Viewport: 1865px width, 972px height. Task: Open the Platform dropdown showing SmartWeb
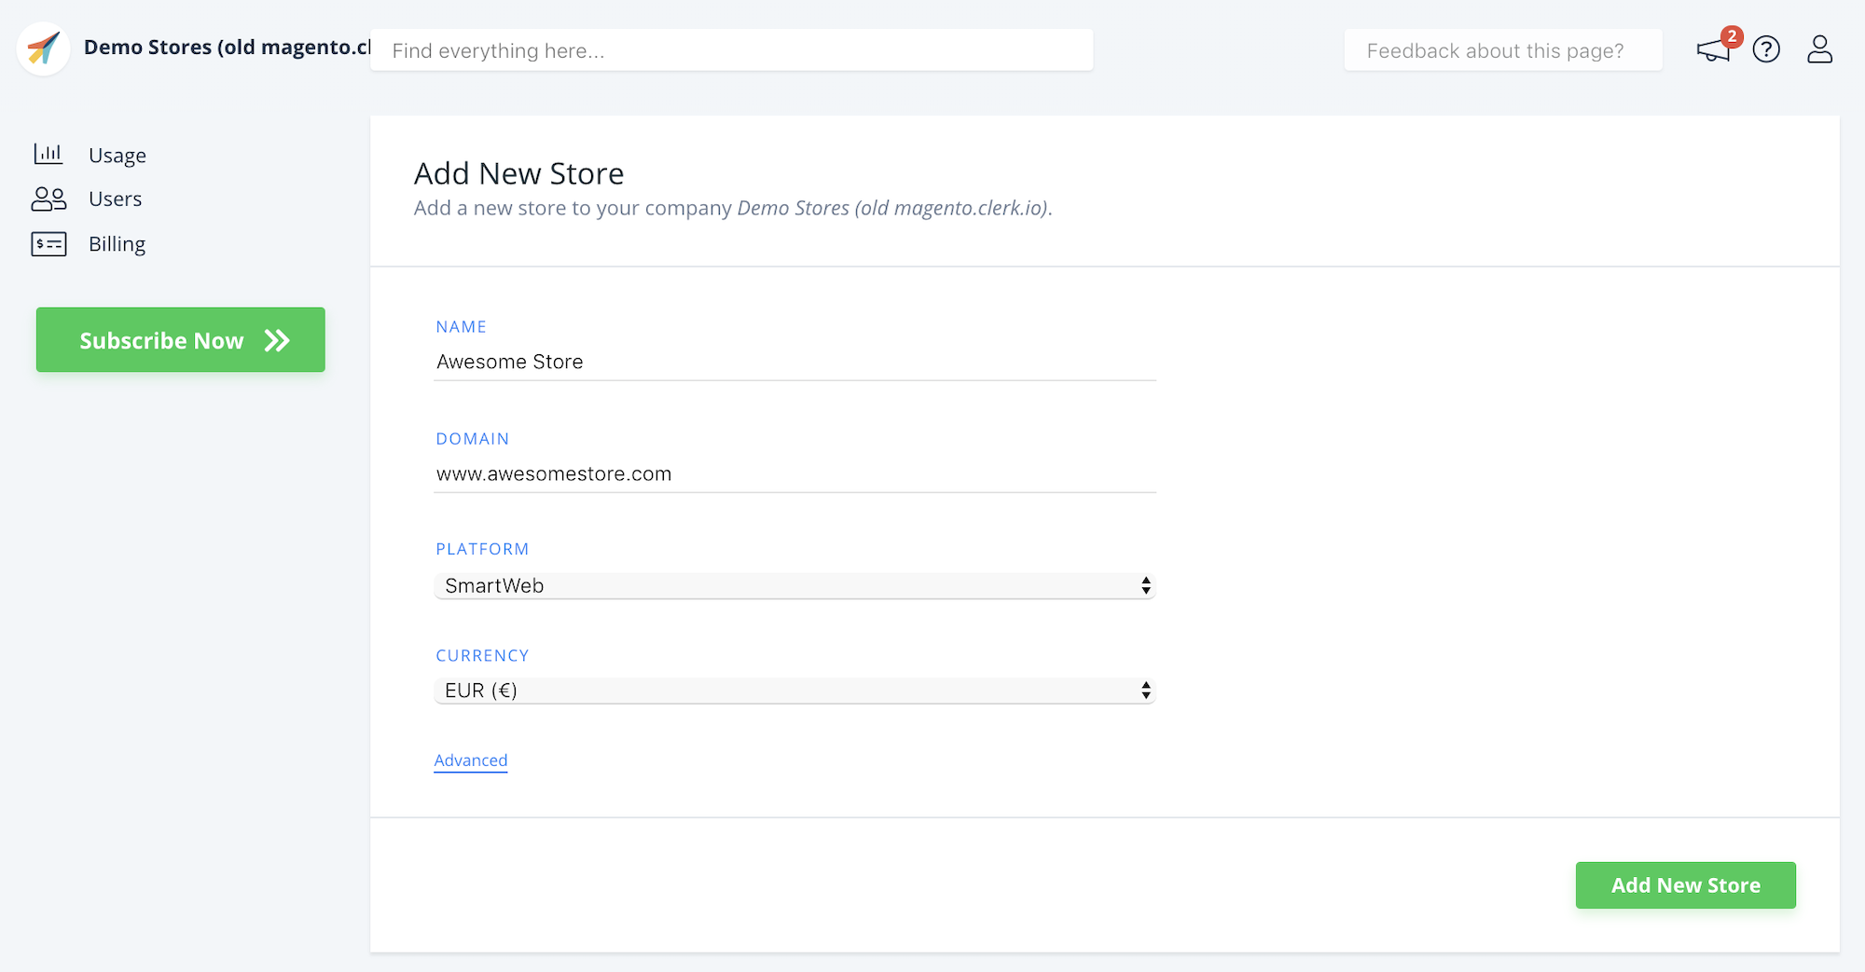pos(794,585)
